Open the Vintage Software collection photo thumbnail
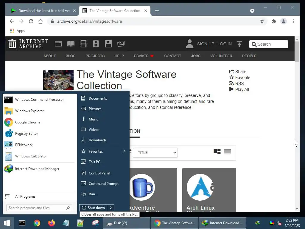The height and width of the screenshot is (229, 305). 58,80
